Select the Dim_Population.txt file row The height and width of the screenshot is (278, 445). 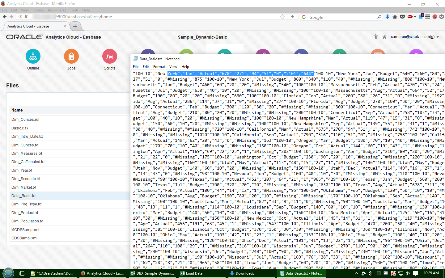70,221
